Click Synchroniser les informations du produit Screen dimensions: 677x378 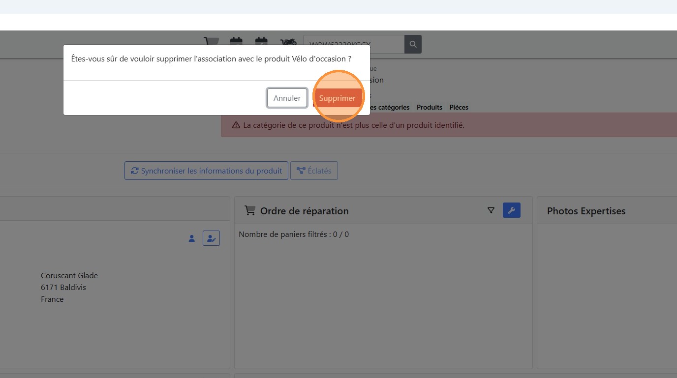206,171
